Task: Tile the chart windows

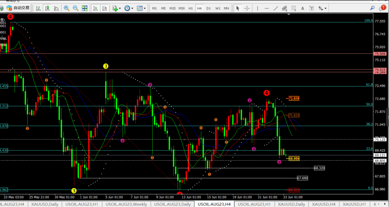Action: tap(84, 8)
